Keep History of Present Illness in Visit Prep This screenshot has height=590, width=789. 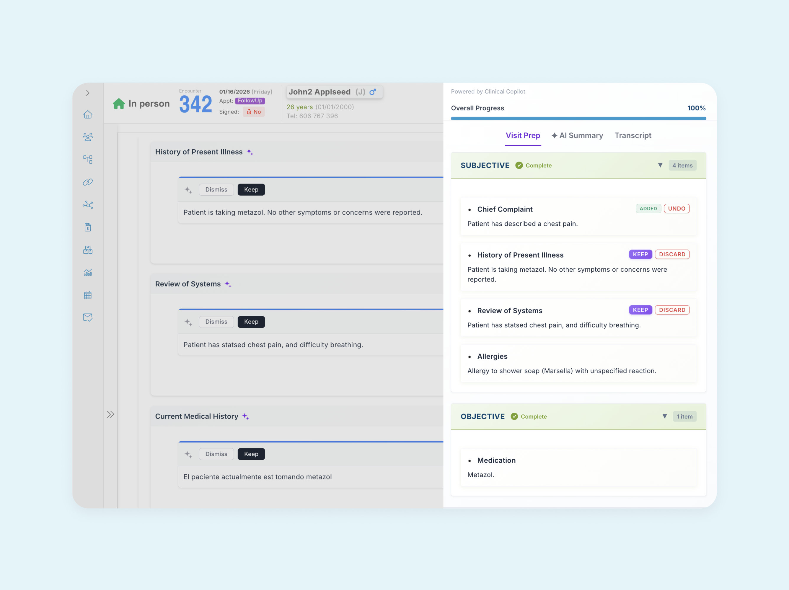tap(640, 254)
